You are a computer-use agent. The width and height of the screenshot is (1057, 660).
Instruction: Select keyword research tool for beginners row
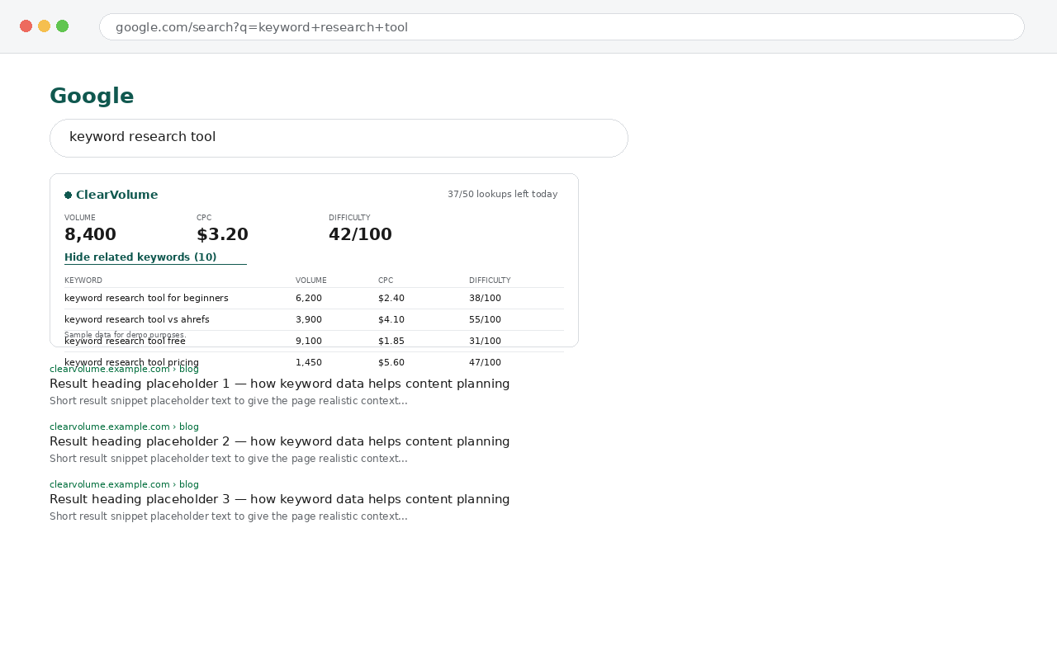(314, 299)
